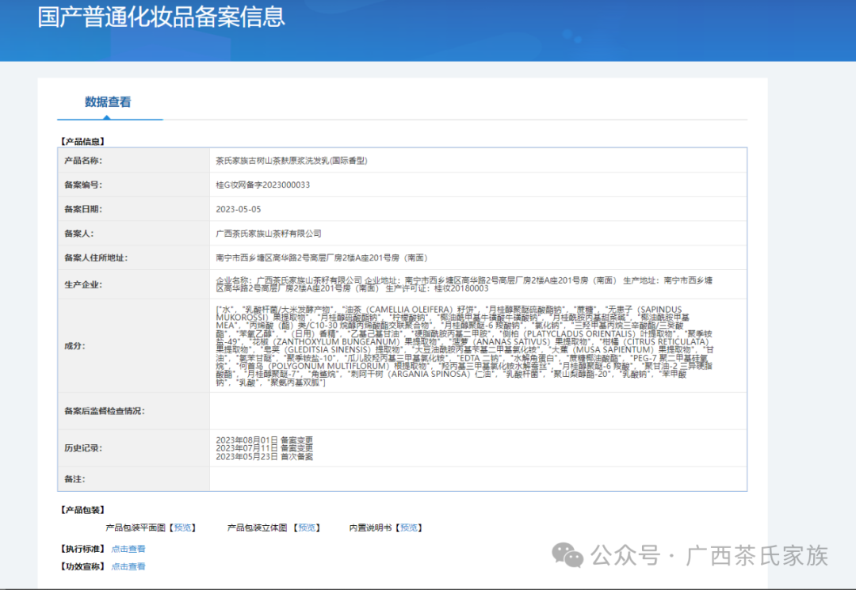The height and width of the screenshot is (590, 856).
Task: Select registrant 广西茶氏家族山茶籽有限公司
Action: point(269,234)
